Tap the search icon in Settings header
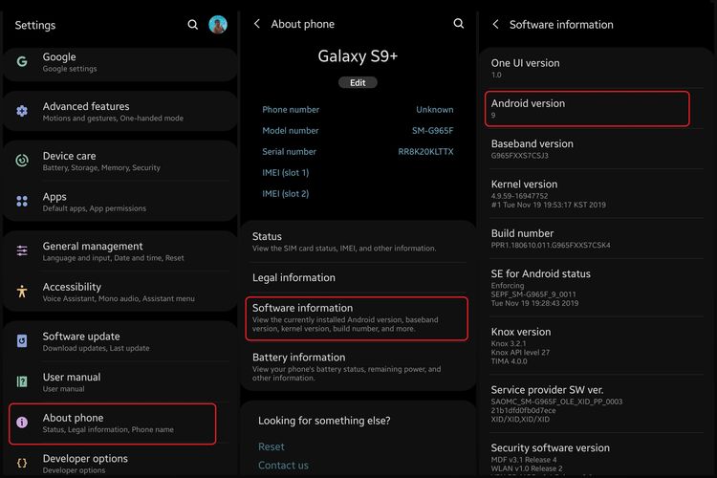 click(x=193, y=25)
